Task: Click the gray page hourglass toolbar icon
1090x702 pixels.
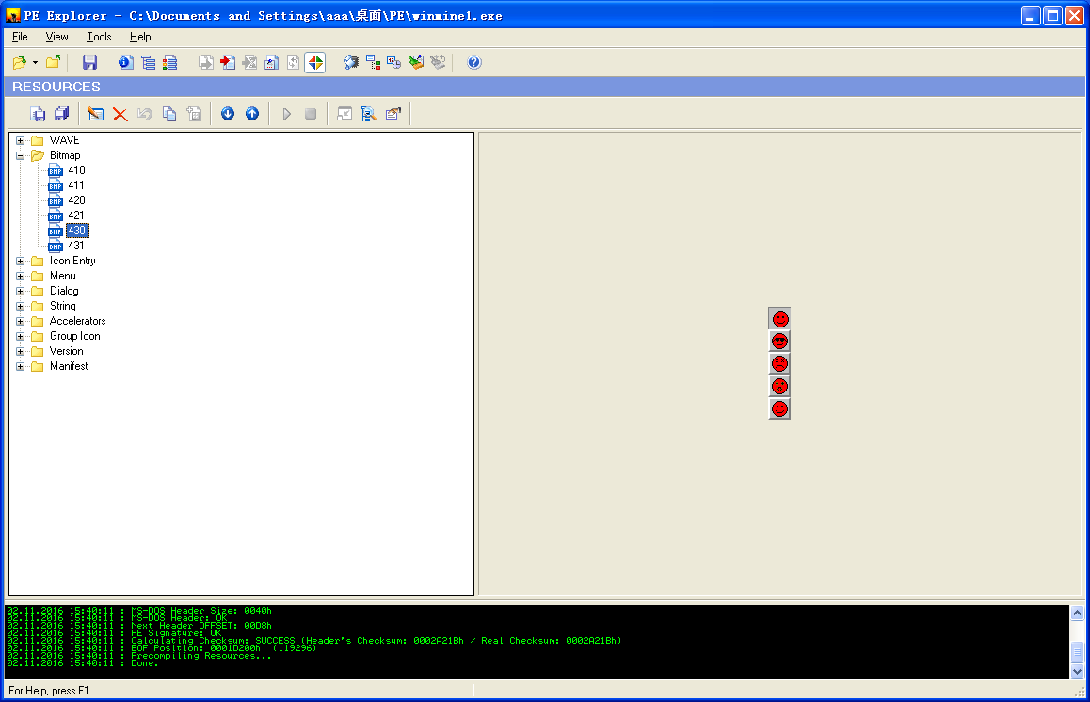Action: pyautogui.click(x=249, y=62)
